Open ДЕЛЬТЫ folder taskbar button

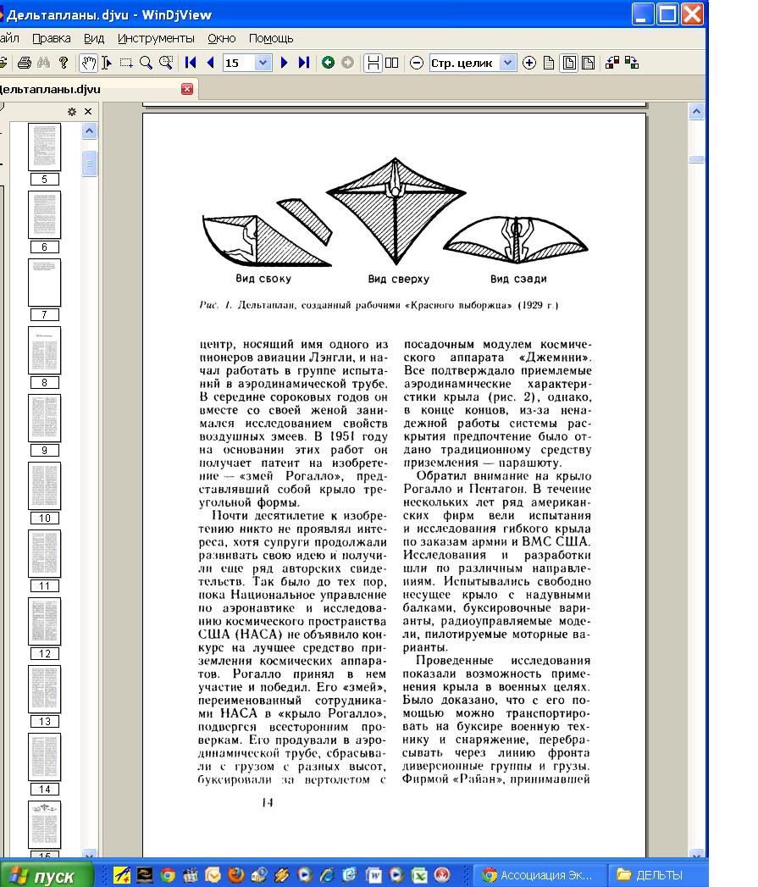pos(659,875)
